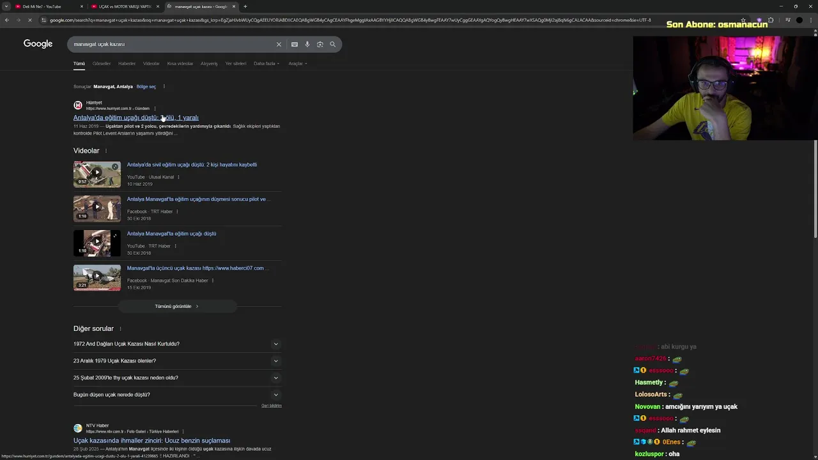818x460 pixels.
Task: Open the browser extensions puzzle icon
Action: point(771,20)
